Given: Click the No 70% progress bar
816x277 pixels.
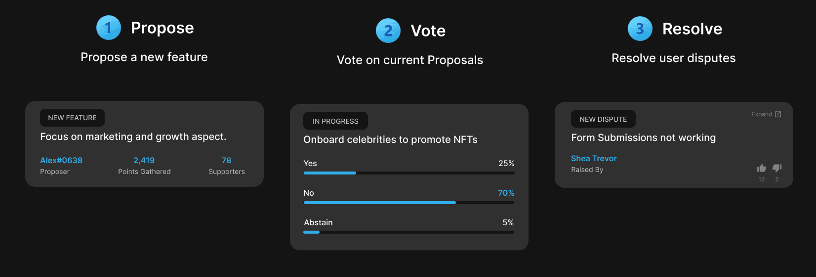Looking at the screenshot, I should pyautogui.click(x=409, y=203).
